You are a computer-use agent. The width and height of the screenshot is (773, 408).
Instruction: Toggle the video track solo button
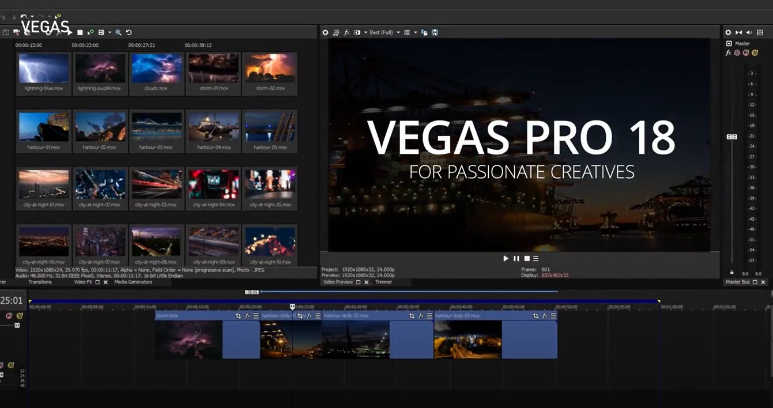(20, 316)
